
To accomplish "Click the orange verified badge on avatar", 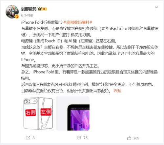I will click(x=17, y=16).
